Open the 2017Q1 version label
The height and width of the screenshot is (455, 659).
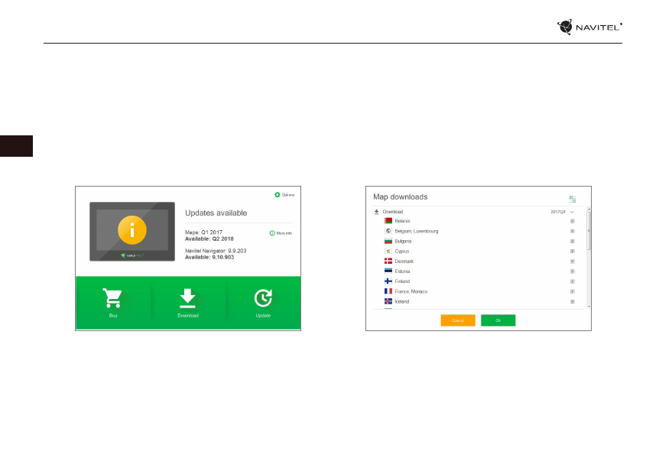coord(557,212)
